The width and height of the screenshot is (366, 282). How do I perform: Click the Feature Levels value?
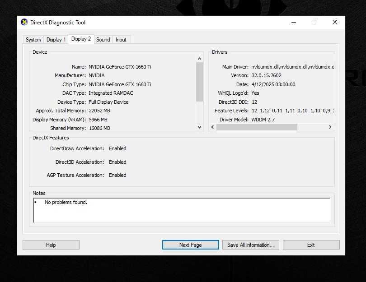[x=293, y=111]
